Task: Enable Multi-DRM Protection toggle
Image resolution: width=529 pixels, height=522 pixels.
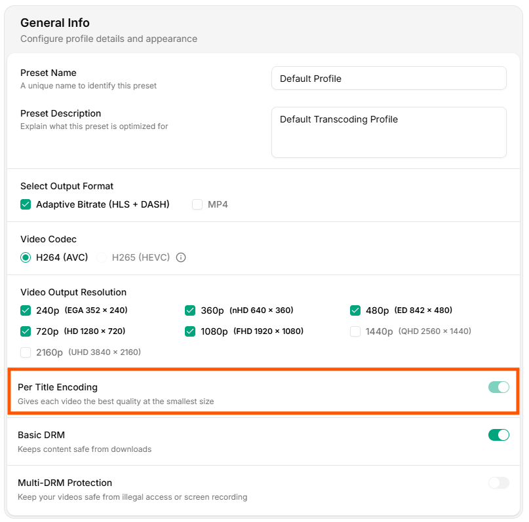Action: point(498,483)
